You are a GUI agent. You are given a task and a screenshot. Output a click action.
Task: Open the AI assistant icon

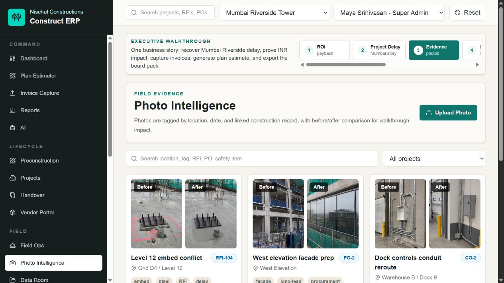tap(12, 128)
